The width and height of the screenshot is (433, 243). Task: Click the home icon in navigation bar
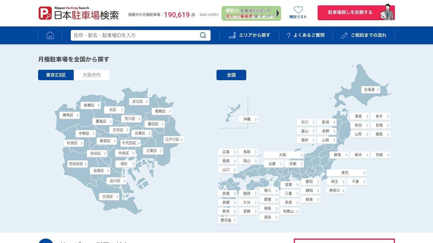pos(50,35)
